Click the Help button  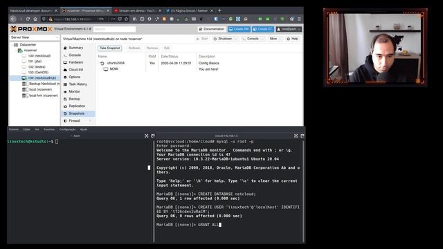292,39
